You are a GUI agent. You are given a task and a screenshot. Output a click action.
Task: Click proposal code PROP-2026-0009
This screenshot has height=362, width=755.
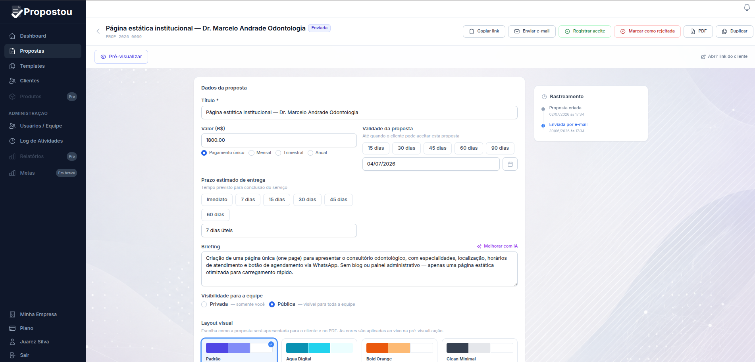124,37
